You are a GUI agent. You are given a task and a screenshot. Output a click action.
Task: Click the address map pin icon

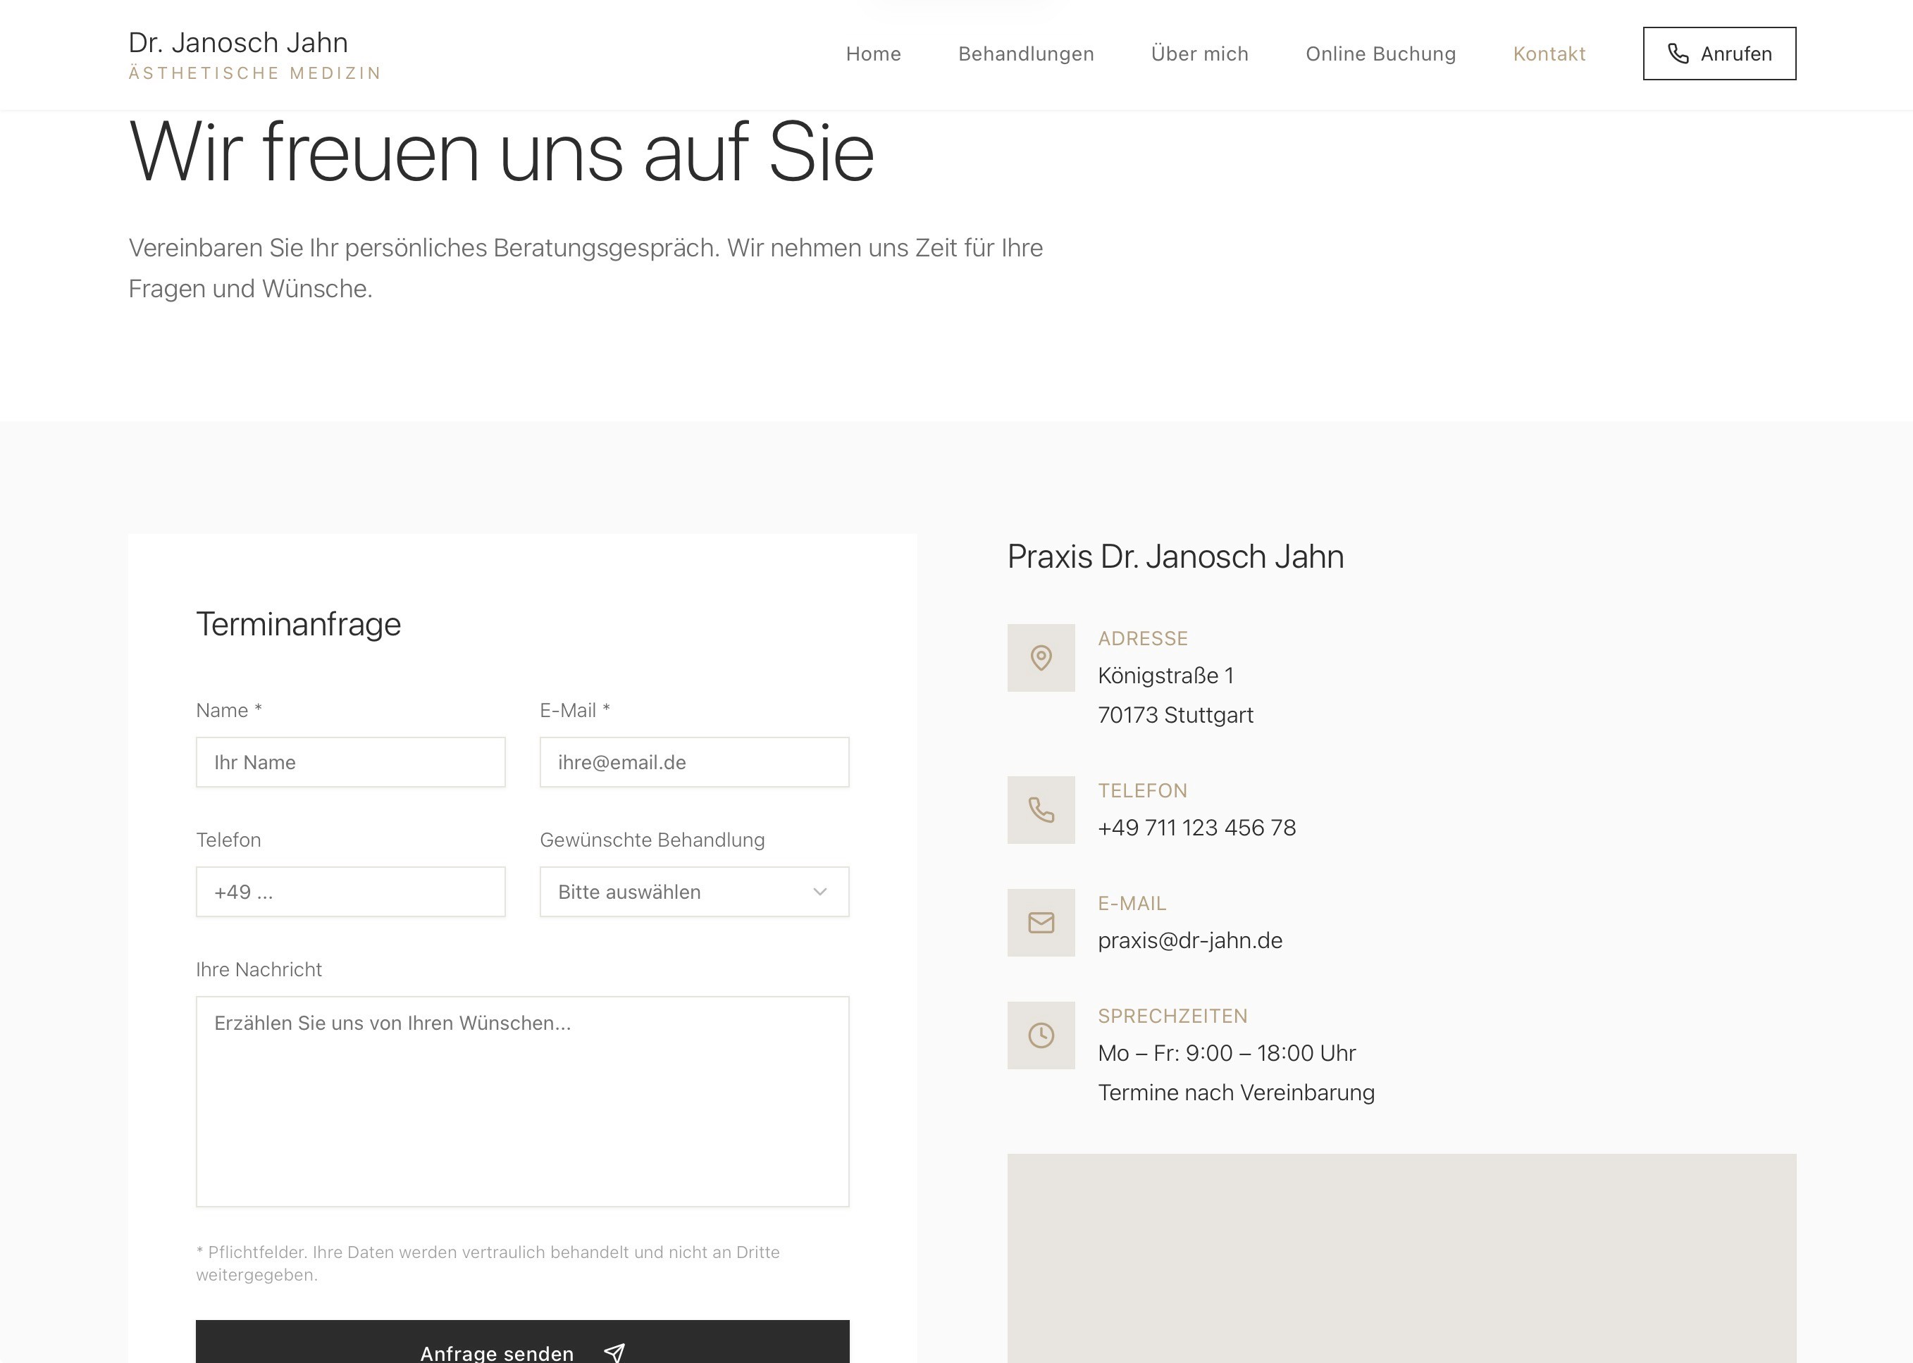click(1041, 658)
